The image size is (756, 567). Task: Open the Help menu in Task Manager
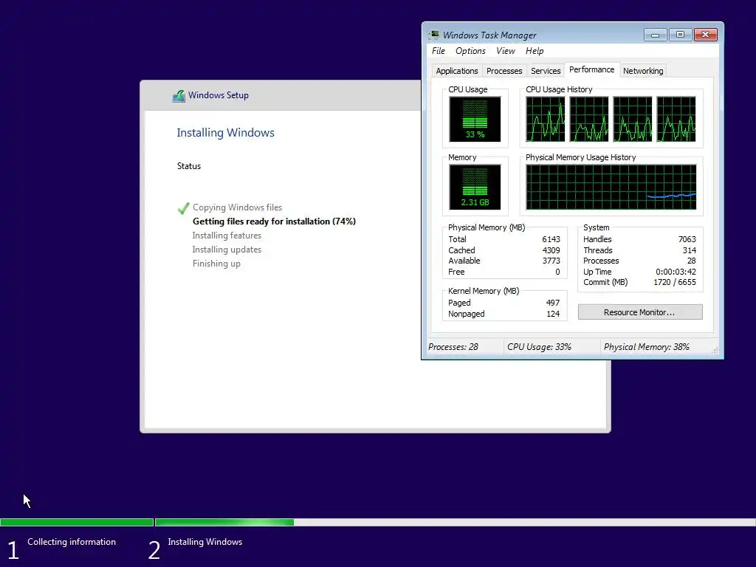click(x=535, y=51)
